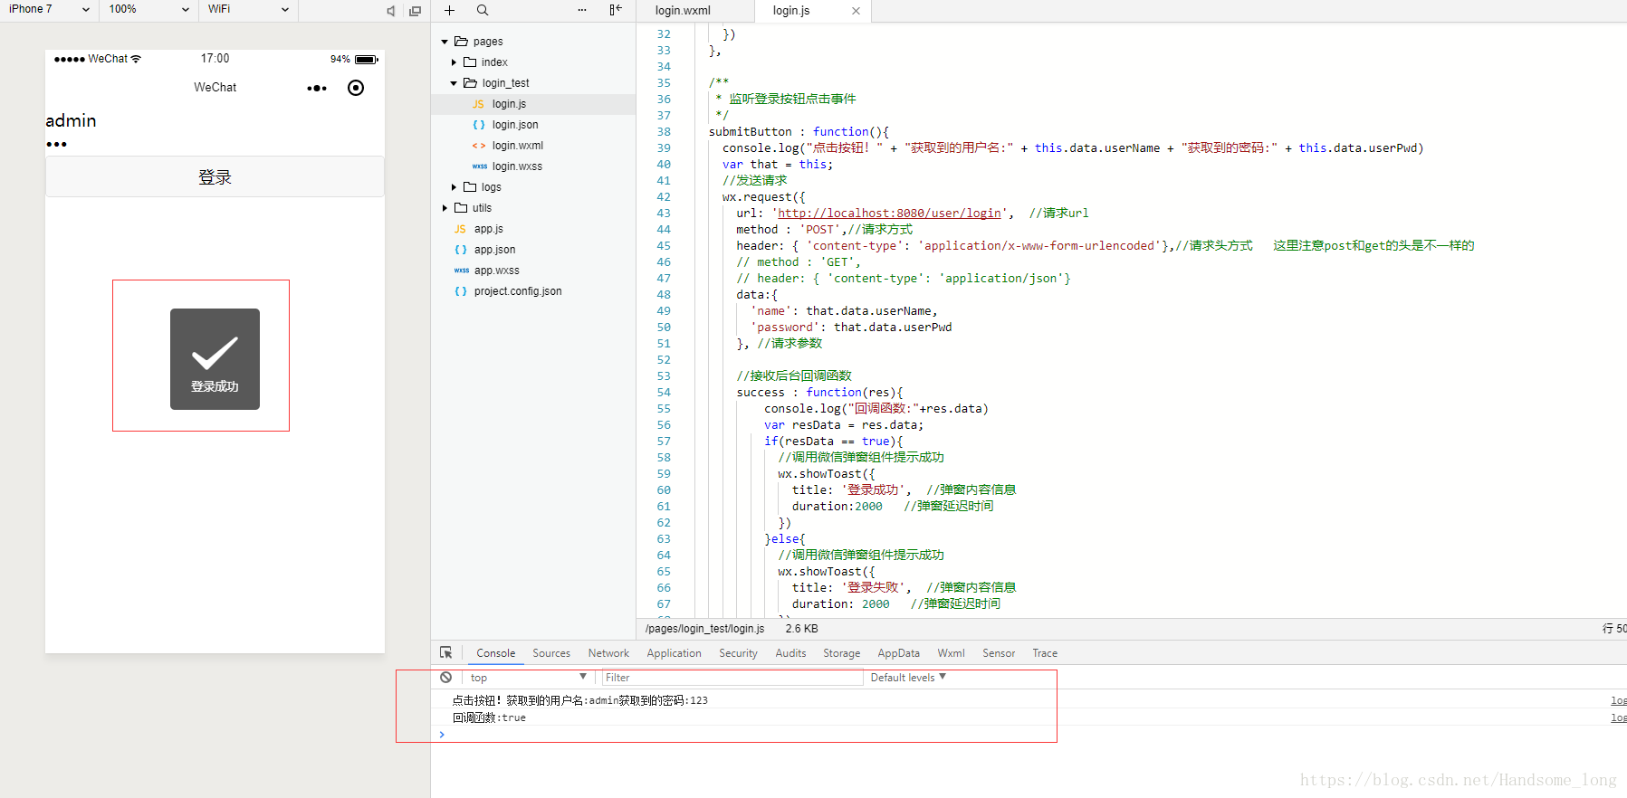Click the braces icon of login.json
This screenshot has height=798, width=1627.
479,125
